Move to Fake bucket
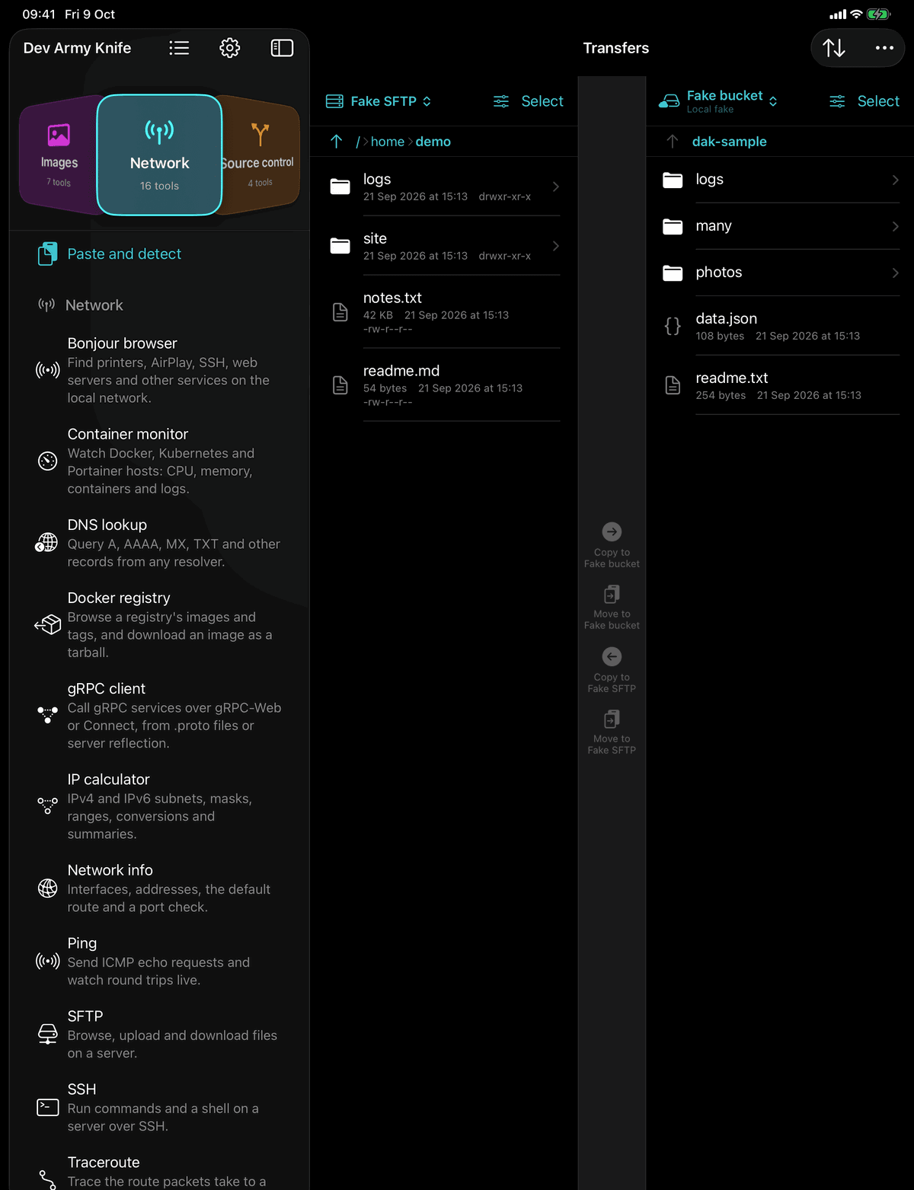This screenshot has width=914, height=1190. 612,608
